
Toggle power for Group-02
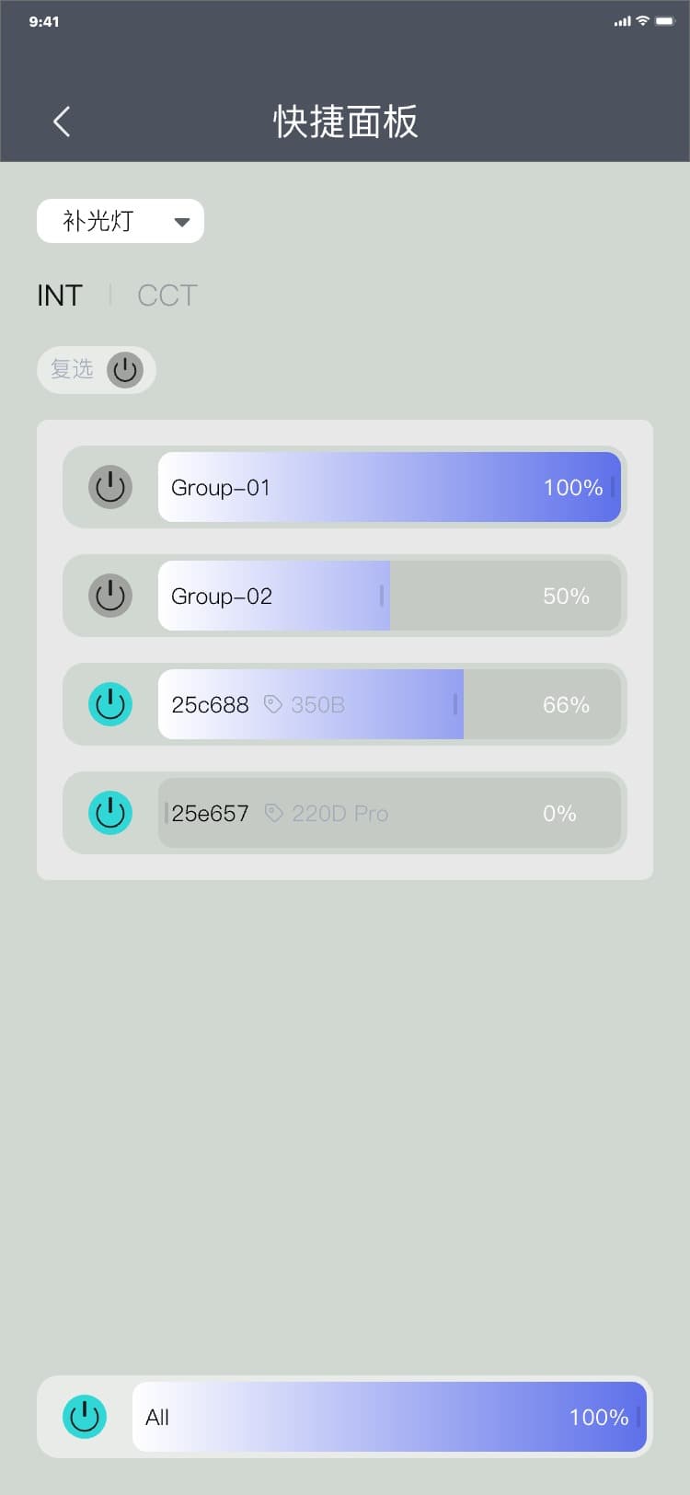[x=110, y=596]
